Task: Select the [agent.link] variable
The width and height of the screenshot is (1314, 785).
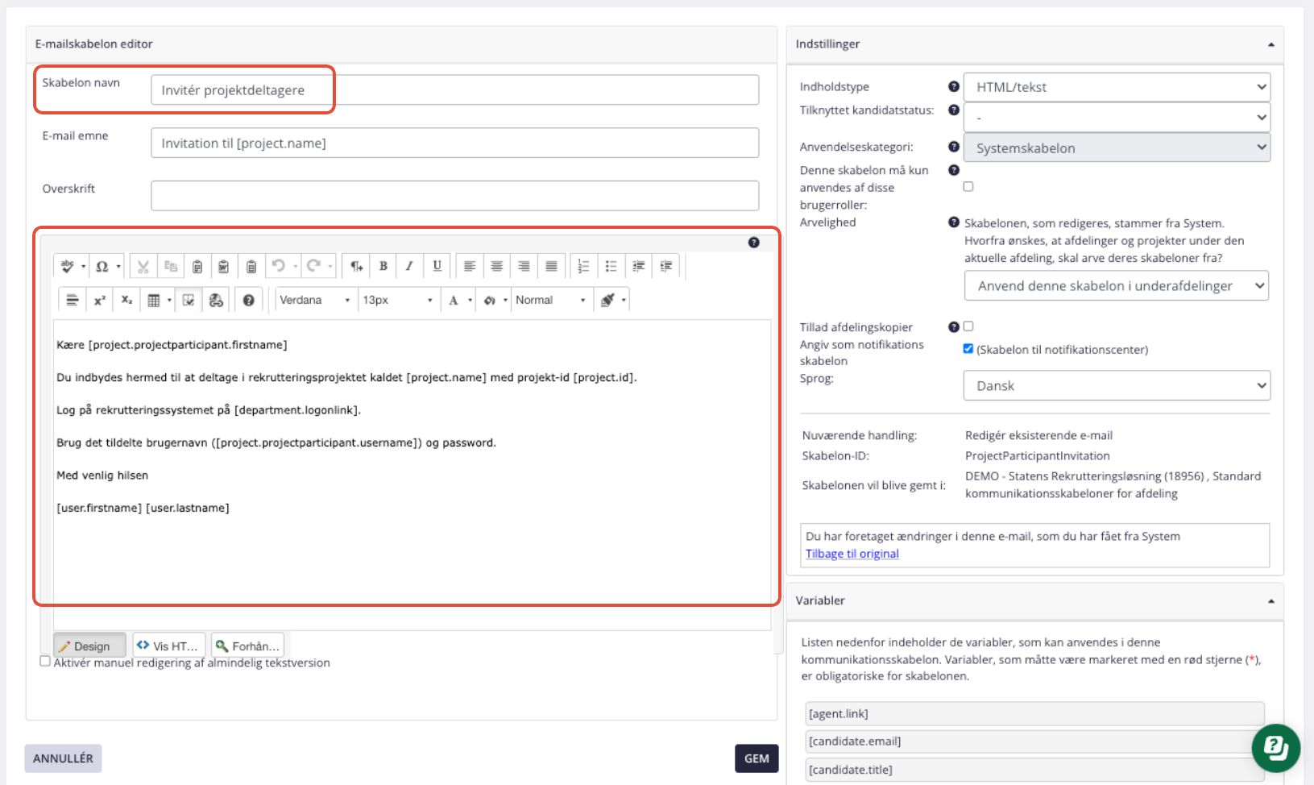Action: pos(1034,713)
